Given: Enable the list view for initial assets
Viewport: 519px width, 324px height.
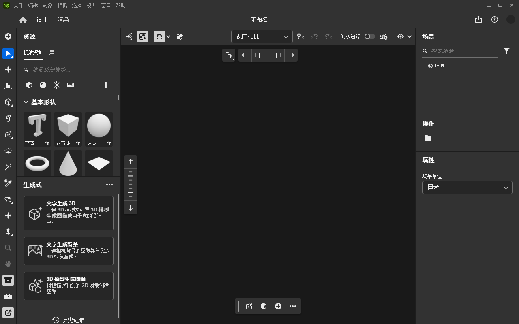Looking at the screenshot, I should [107, 85].
